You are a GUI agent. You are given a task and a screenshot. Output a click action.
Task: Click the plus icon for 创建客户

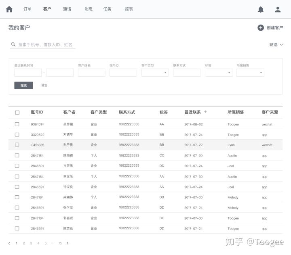point(261,28)
